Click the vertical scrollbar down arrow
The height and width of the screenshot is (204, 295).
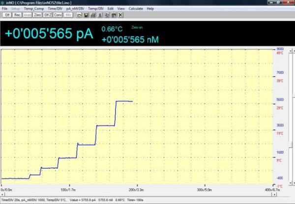pyautogui.click(x=291, y=182)
